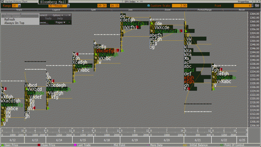The image size is (261, 147).
Task: Select the 6/13 date column
Action: click(35, 140)
